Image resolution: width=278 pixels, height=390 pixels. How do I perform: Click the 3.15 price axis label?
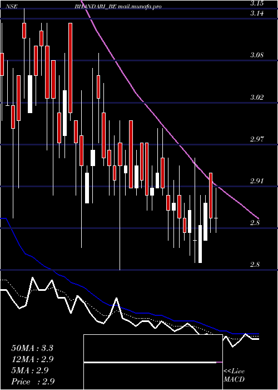(x=257, y=3)
